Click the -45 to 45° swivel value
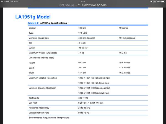This screenshot has height=124, width=166. 83,48
